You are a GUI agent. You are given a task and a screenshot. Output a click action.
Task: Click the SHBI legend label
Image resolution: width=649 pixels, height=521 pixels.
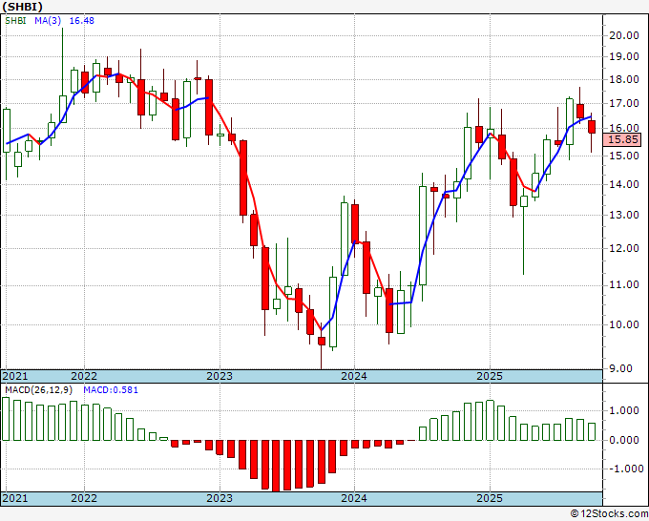[x=15, y=21]
